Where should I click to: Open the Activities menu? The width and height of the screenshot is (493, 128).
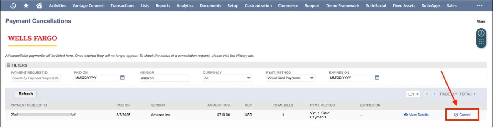point(57,6)
